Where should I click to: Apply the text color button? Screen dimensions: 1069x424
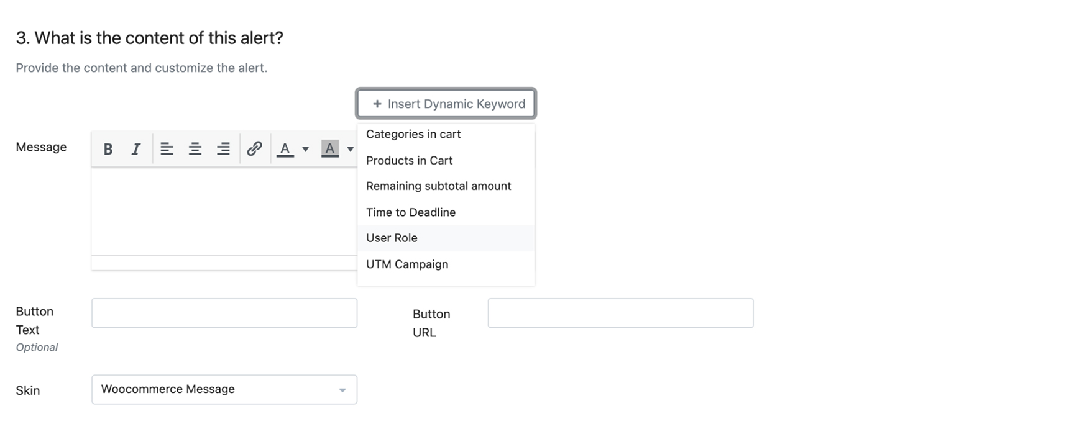(285, 149)
